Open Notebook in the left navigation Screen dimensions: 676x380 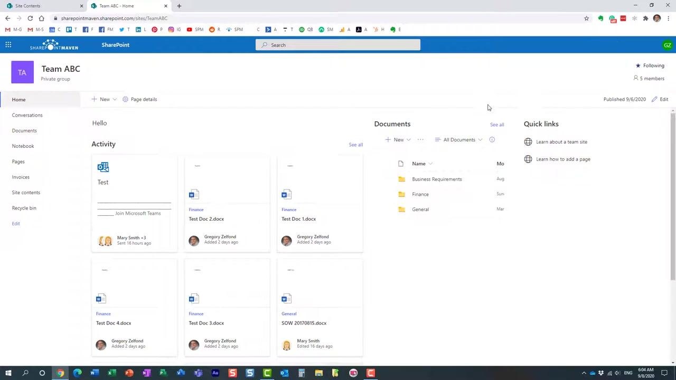23,146
